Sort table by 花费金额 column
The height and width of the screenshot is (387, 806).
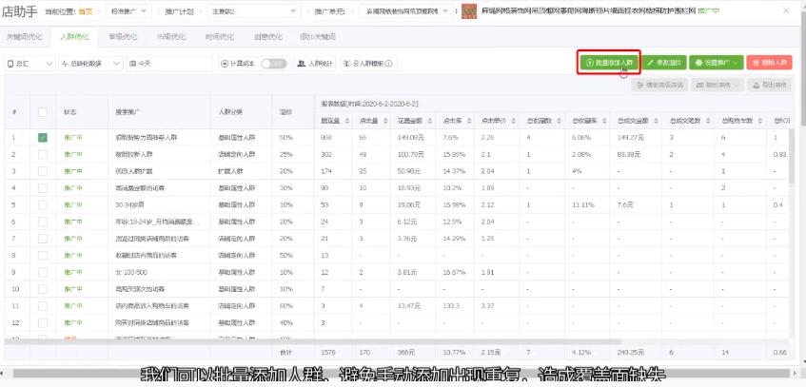[428, 121]
